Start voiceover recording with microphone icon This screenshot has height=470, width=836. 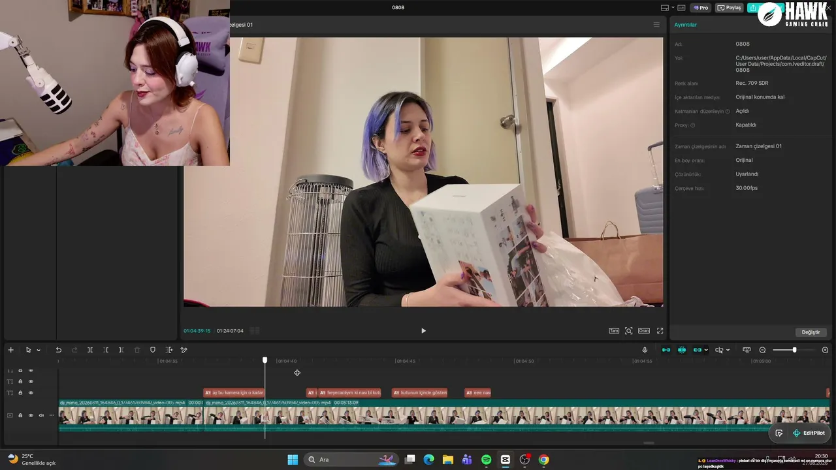(x=645, y=350)
